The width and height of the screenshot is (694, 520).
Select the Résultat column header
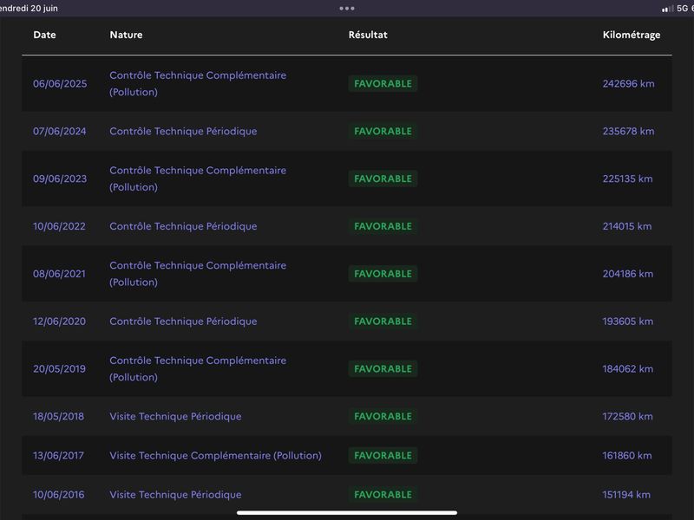tap(368, 35)
